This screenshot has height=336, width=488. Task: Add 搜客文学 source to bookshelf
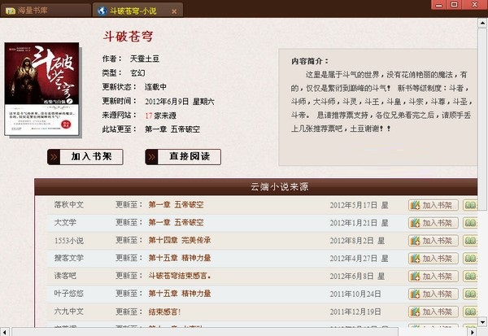tap(434, 259)
